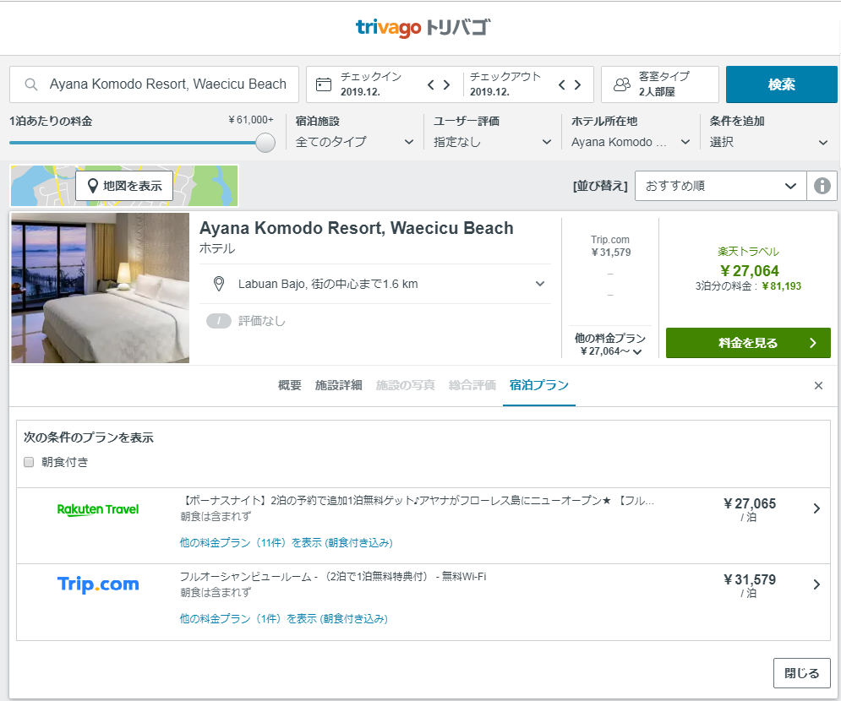Click the price slider handle
This screenshot has width=841, height=701.
point(265,143)
